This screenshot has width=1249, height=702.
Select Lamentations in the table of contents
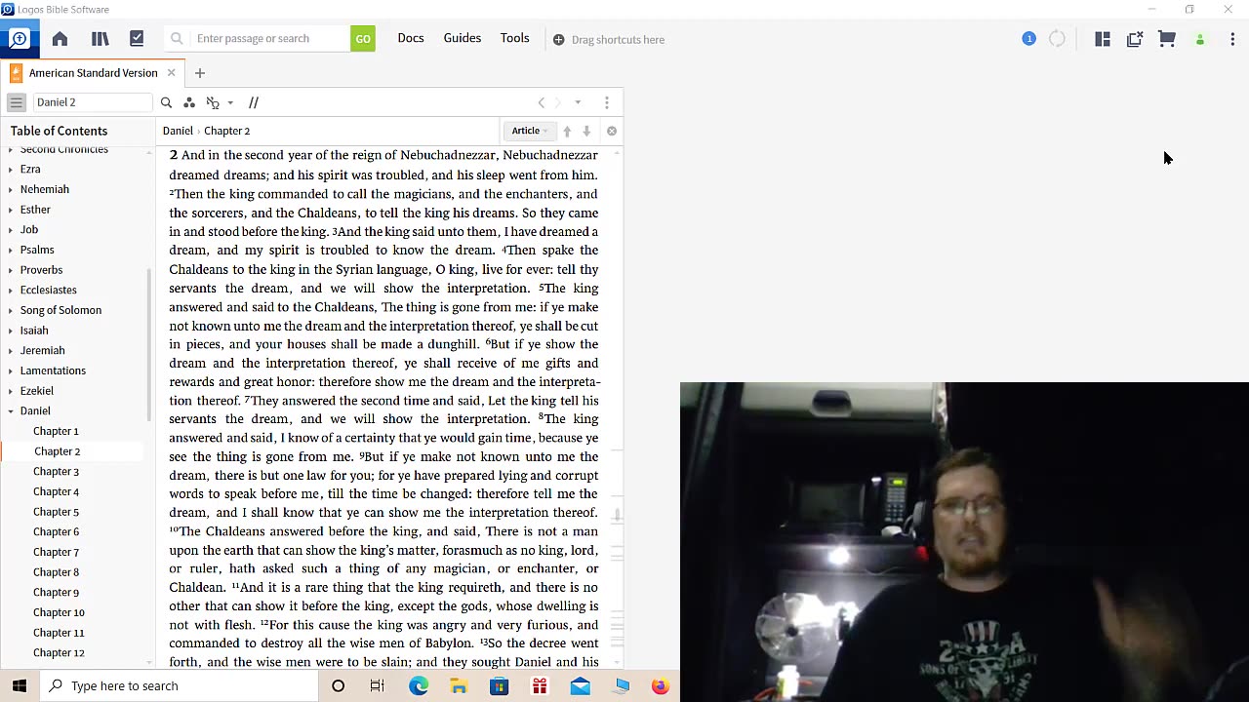click(x=53, y=370)
